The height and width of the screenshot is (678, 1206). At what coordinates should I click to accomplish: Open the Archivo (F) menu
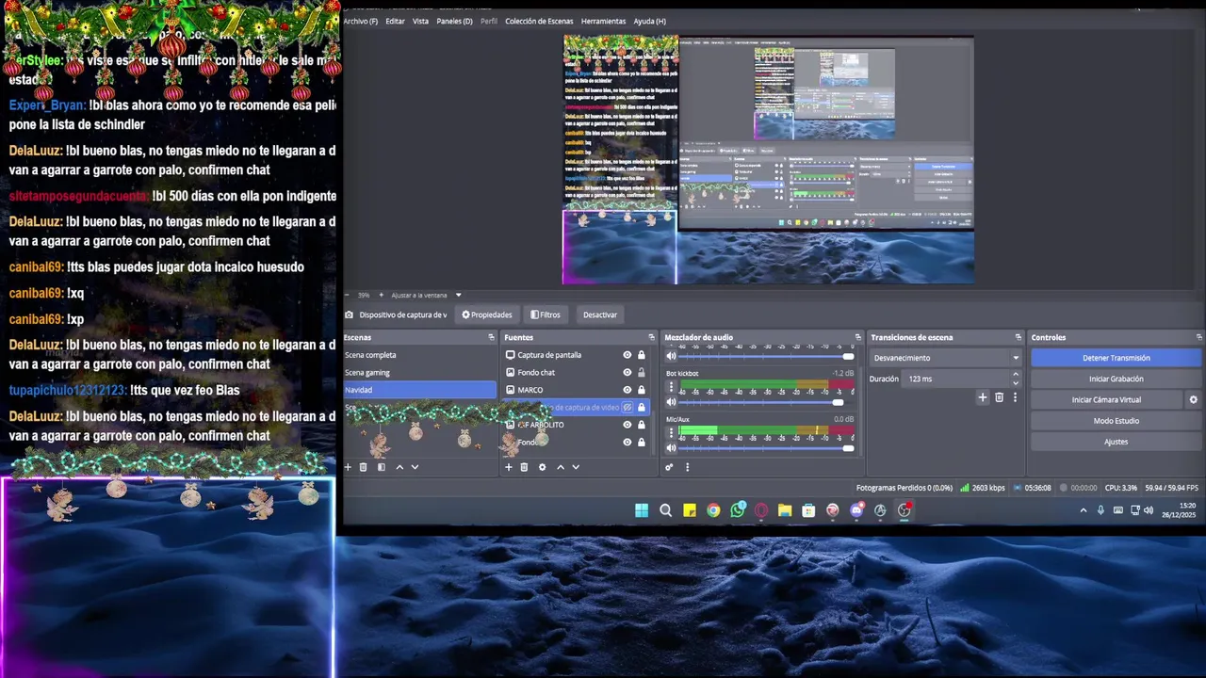361,21
